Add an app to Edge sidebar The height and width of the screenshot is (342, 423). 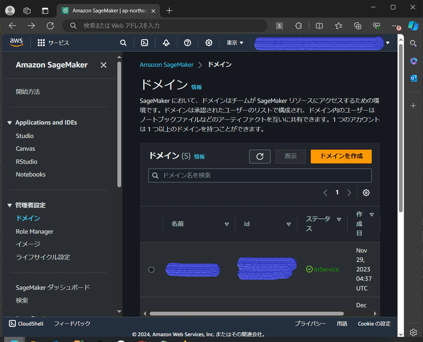pos(413,106)
